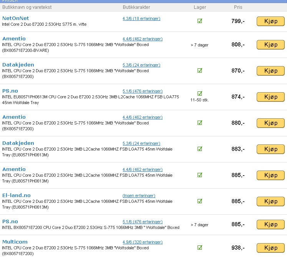
Task: Click in-stock checkmark for Datakjeden 870,-
Action: (x=200, y=70)
